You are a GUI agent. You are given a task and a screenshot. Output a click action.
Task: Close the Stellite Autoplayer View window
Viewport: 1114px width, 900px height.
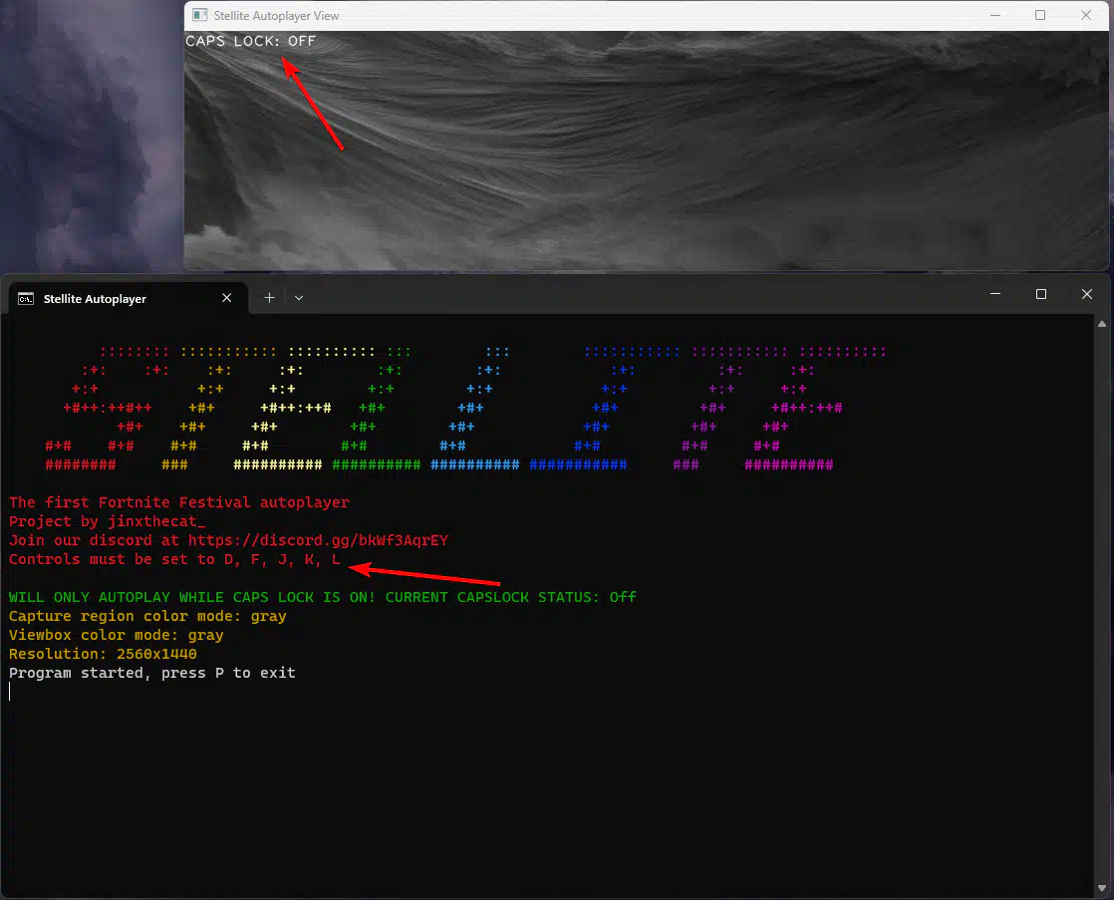click(x=1086, y=15)
